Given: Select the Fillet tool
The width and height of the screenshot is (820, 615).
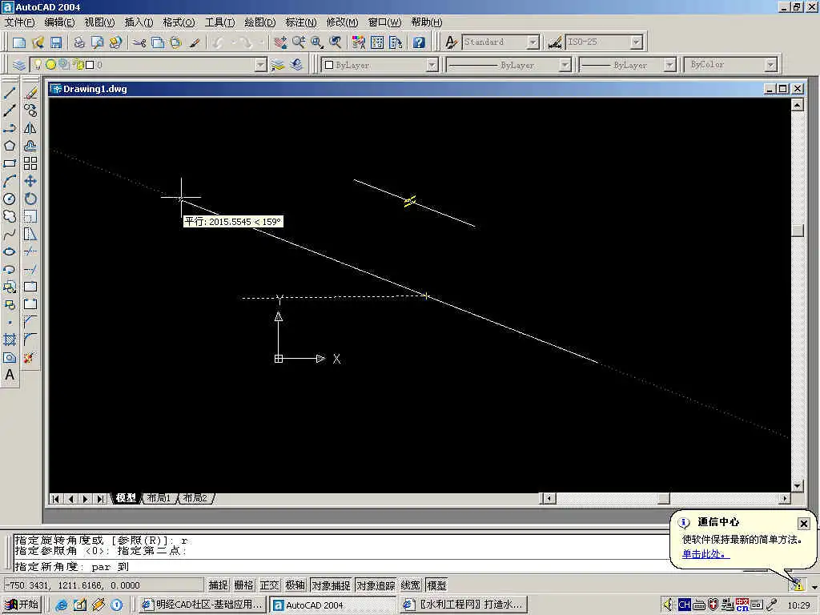Looking at the screenshot, I should tap(30, 340).
